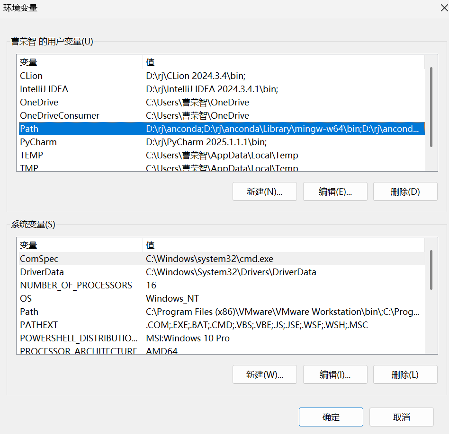Click the 值 column header in system variables
This screenshot has height=434, width=449.
pos(284,245)
